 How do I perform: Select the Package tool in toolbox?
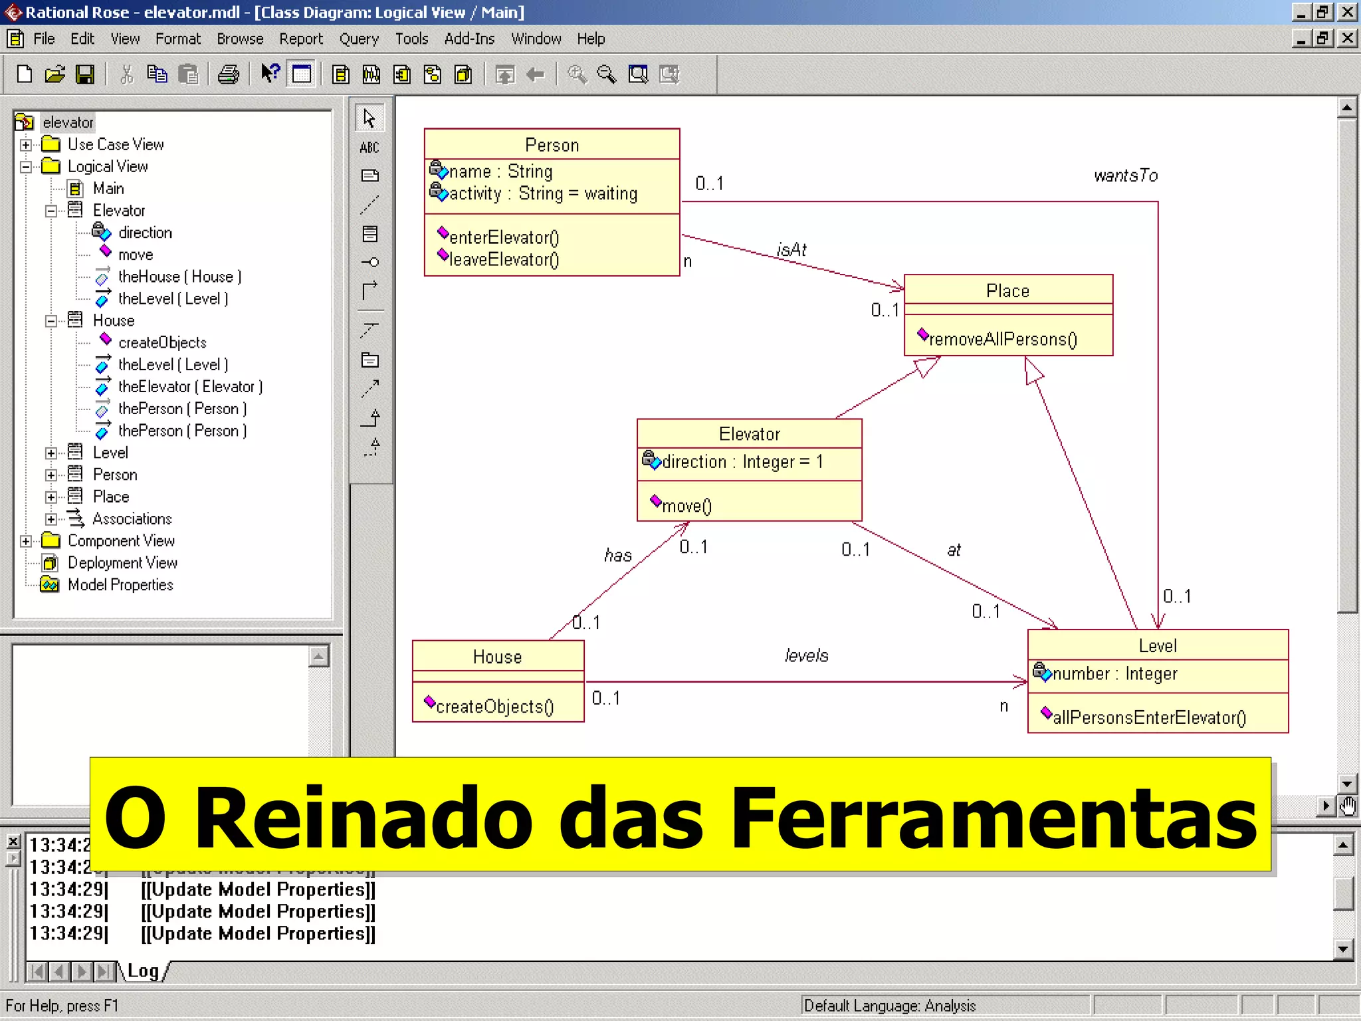point(370,360)
